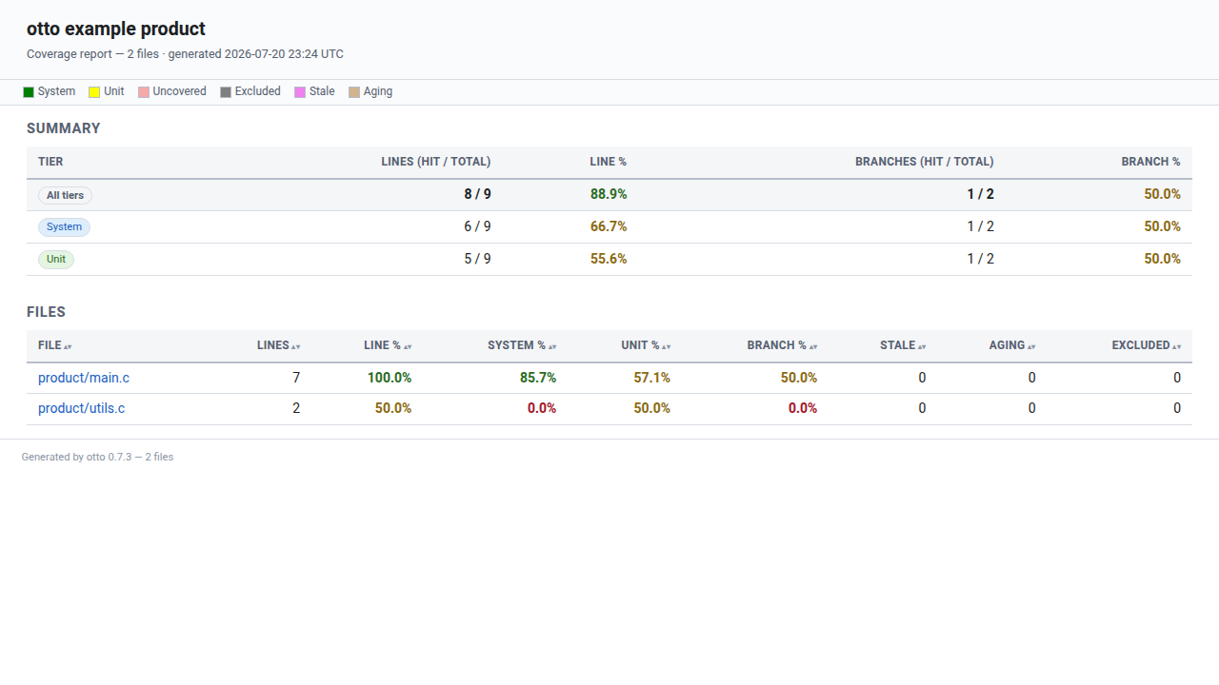Click the 57.1% unit coverage for main.c

(652, 378)
